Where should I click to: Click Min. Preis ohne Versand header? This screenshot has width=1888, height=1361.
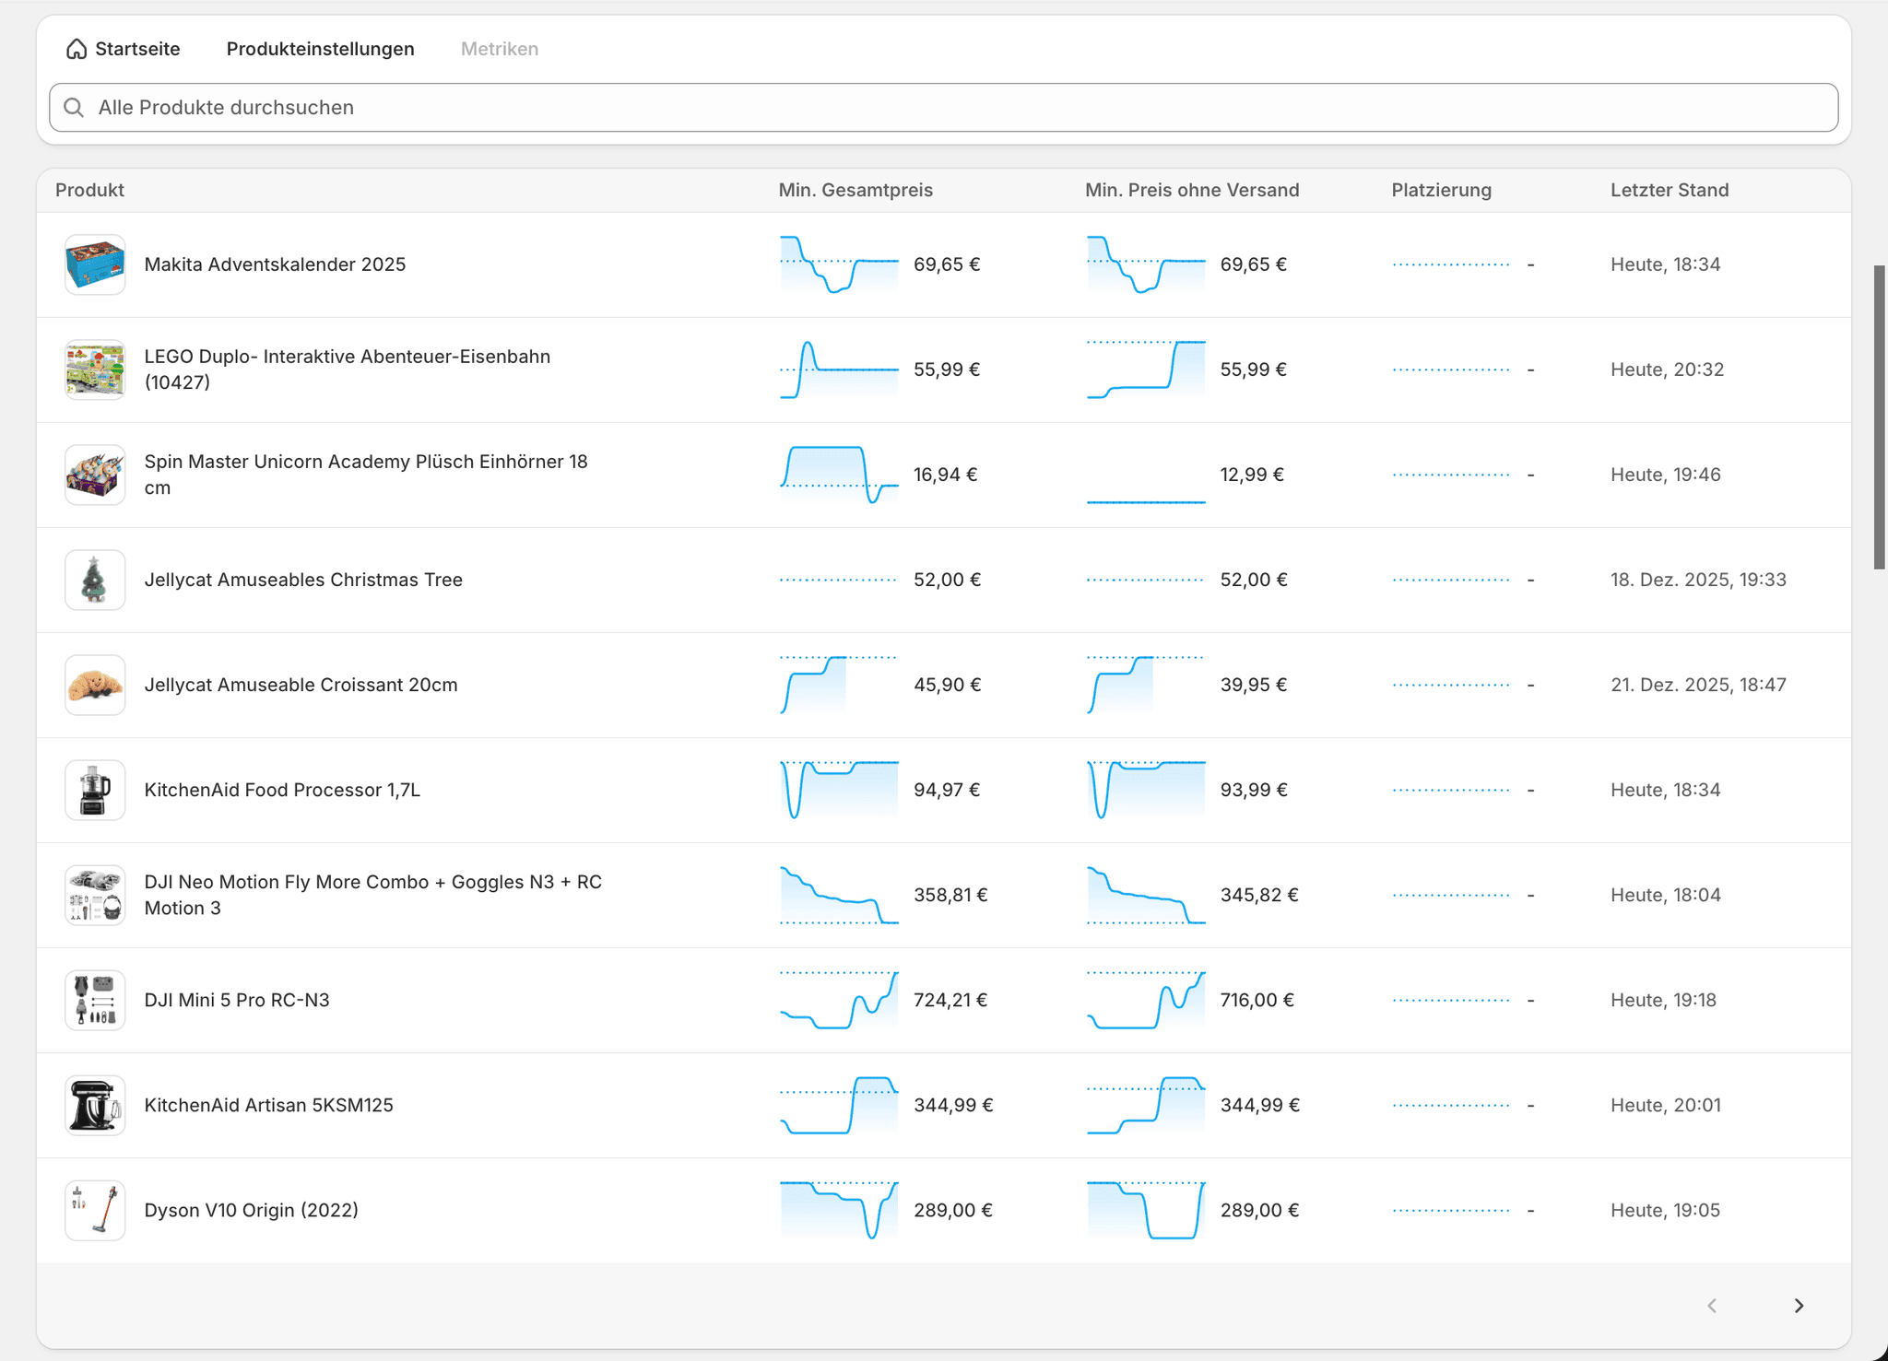pyautogui.click(x=1192, y=190)
